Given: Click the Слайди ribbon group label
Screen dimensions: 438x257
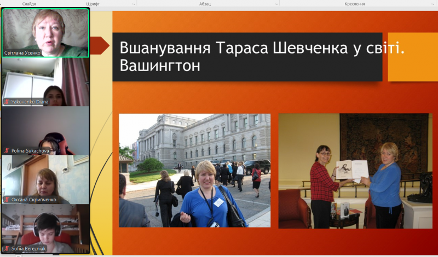Looking at the screenshot, I should tap(28, 4).
